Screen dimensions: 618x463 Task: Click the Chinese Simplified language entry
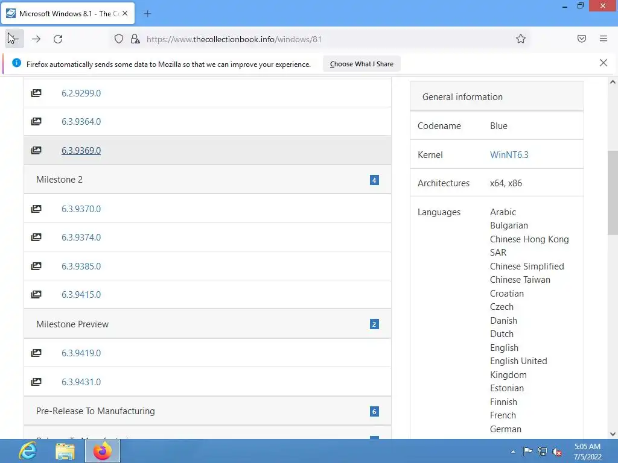click(526, 266)
